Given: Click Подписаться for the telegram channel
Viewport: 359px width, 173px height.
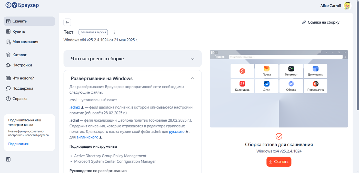Looking at the screenshot, I should pyautogui.click(x=18, y=144).
